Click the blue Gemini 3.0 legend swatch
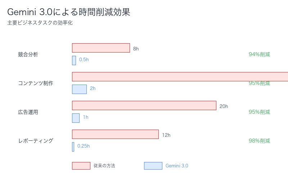Image resolution: width=288 pixels, height=180 pixels. pyautogui.click(x=153, y=166)
